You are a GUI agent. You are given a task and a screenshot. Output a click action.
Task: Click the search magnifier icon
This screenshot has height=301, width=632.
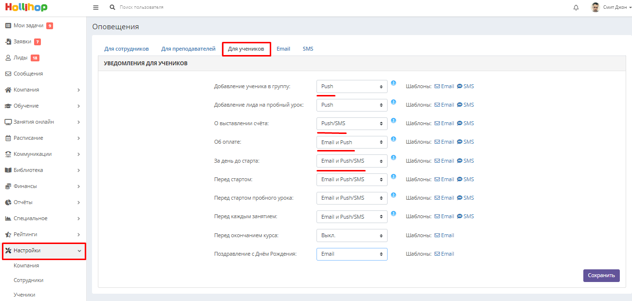112,7
